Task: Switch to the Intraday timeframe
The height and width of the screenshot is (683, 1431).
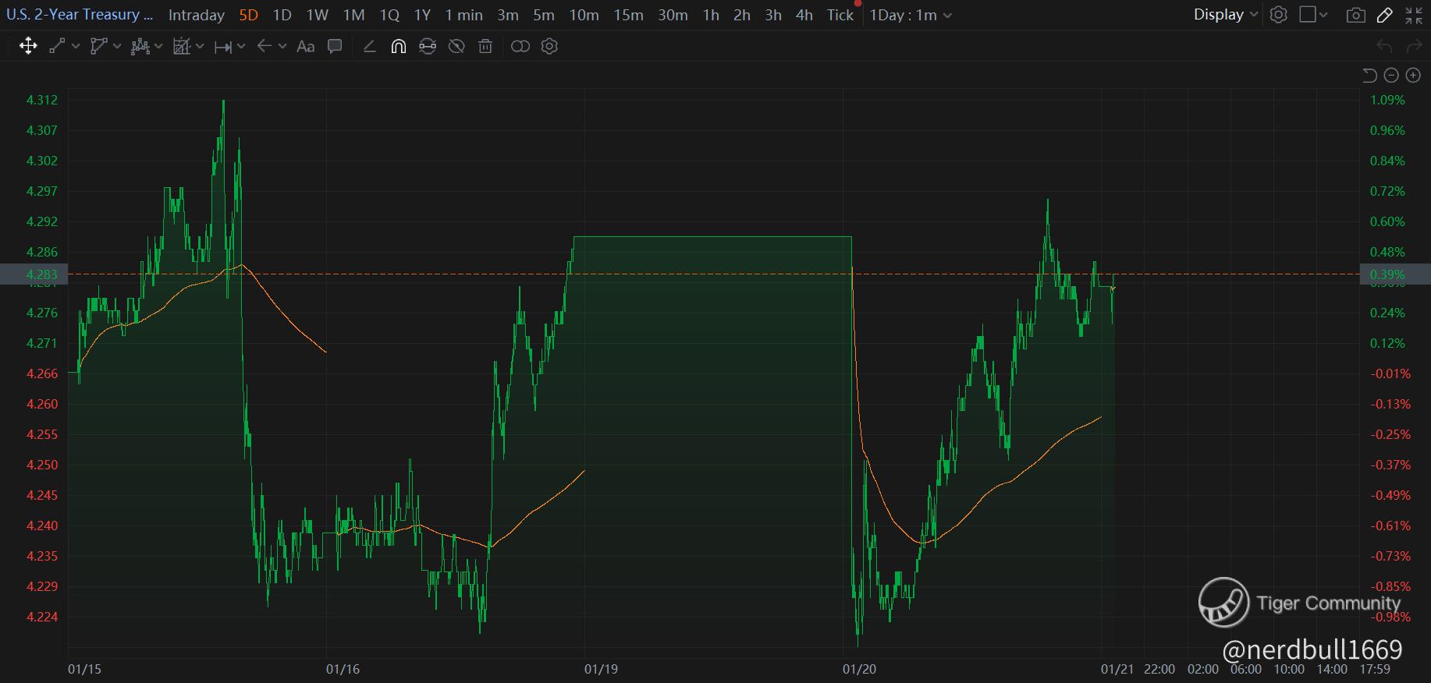Action: click(x=197, y=15)
